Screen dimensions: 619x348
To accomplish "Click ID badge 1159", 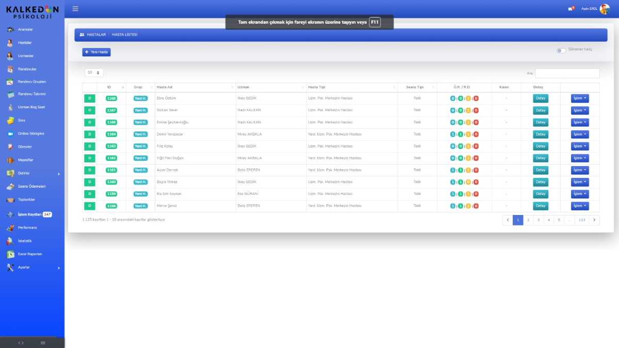I will (111, 194).
